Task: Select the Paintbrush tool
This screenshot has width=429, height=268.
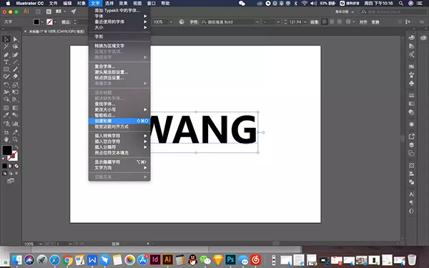Action: coord(15,69)
